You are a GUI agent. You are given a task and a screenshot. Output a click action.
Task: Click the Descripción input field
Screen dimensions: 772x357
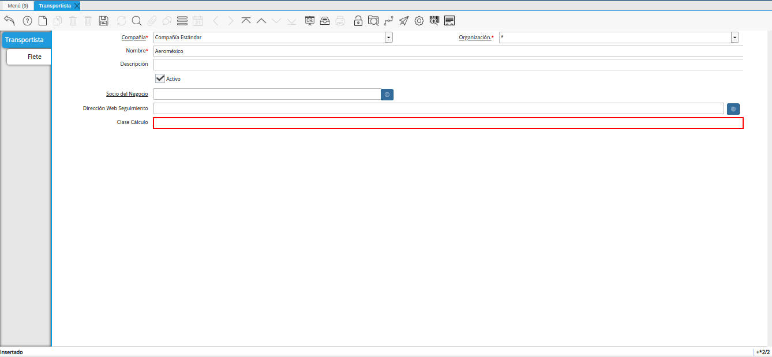[448, 65]
